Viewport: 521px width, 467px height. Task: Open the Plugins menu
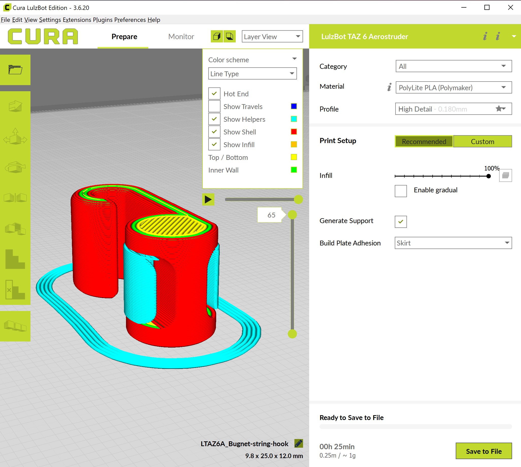pyautogui.click(x=103, y=20)
